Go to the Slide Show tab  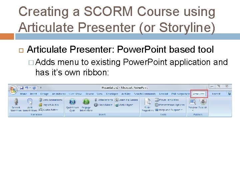point(75,94)
